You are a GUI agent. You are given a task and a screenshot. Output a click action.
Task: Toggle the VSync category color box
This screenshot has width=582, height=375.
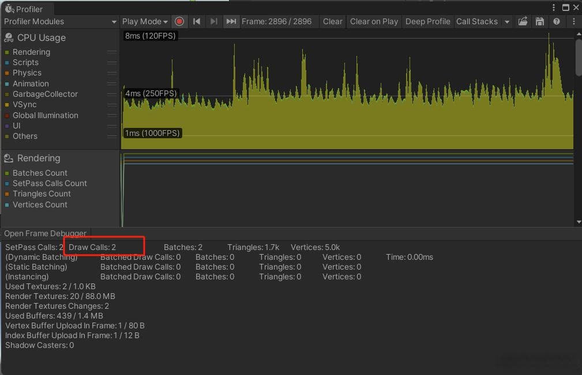7,105
